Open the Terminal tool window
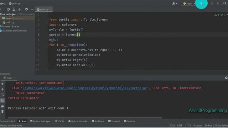228x128 pixels. (114, 121)
